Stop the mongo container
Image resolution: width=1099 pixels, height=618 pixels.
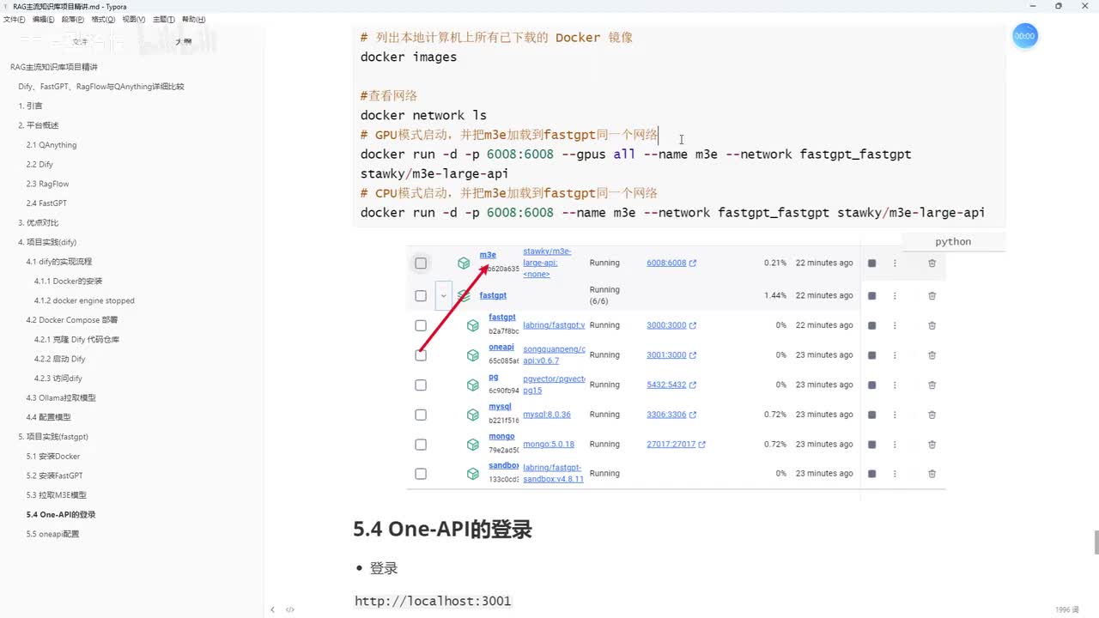[871, 445]
